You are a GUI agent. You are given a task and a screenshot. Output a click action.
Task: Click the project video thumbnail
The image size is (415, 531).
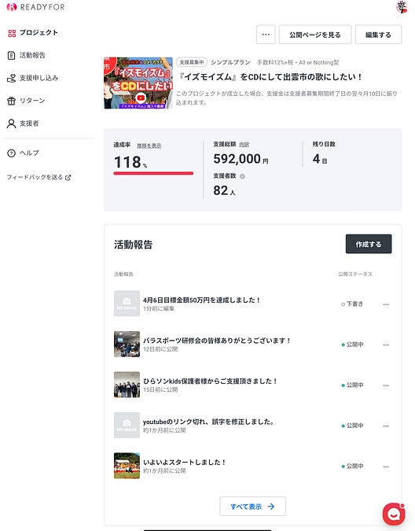pos(138,83)
